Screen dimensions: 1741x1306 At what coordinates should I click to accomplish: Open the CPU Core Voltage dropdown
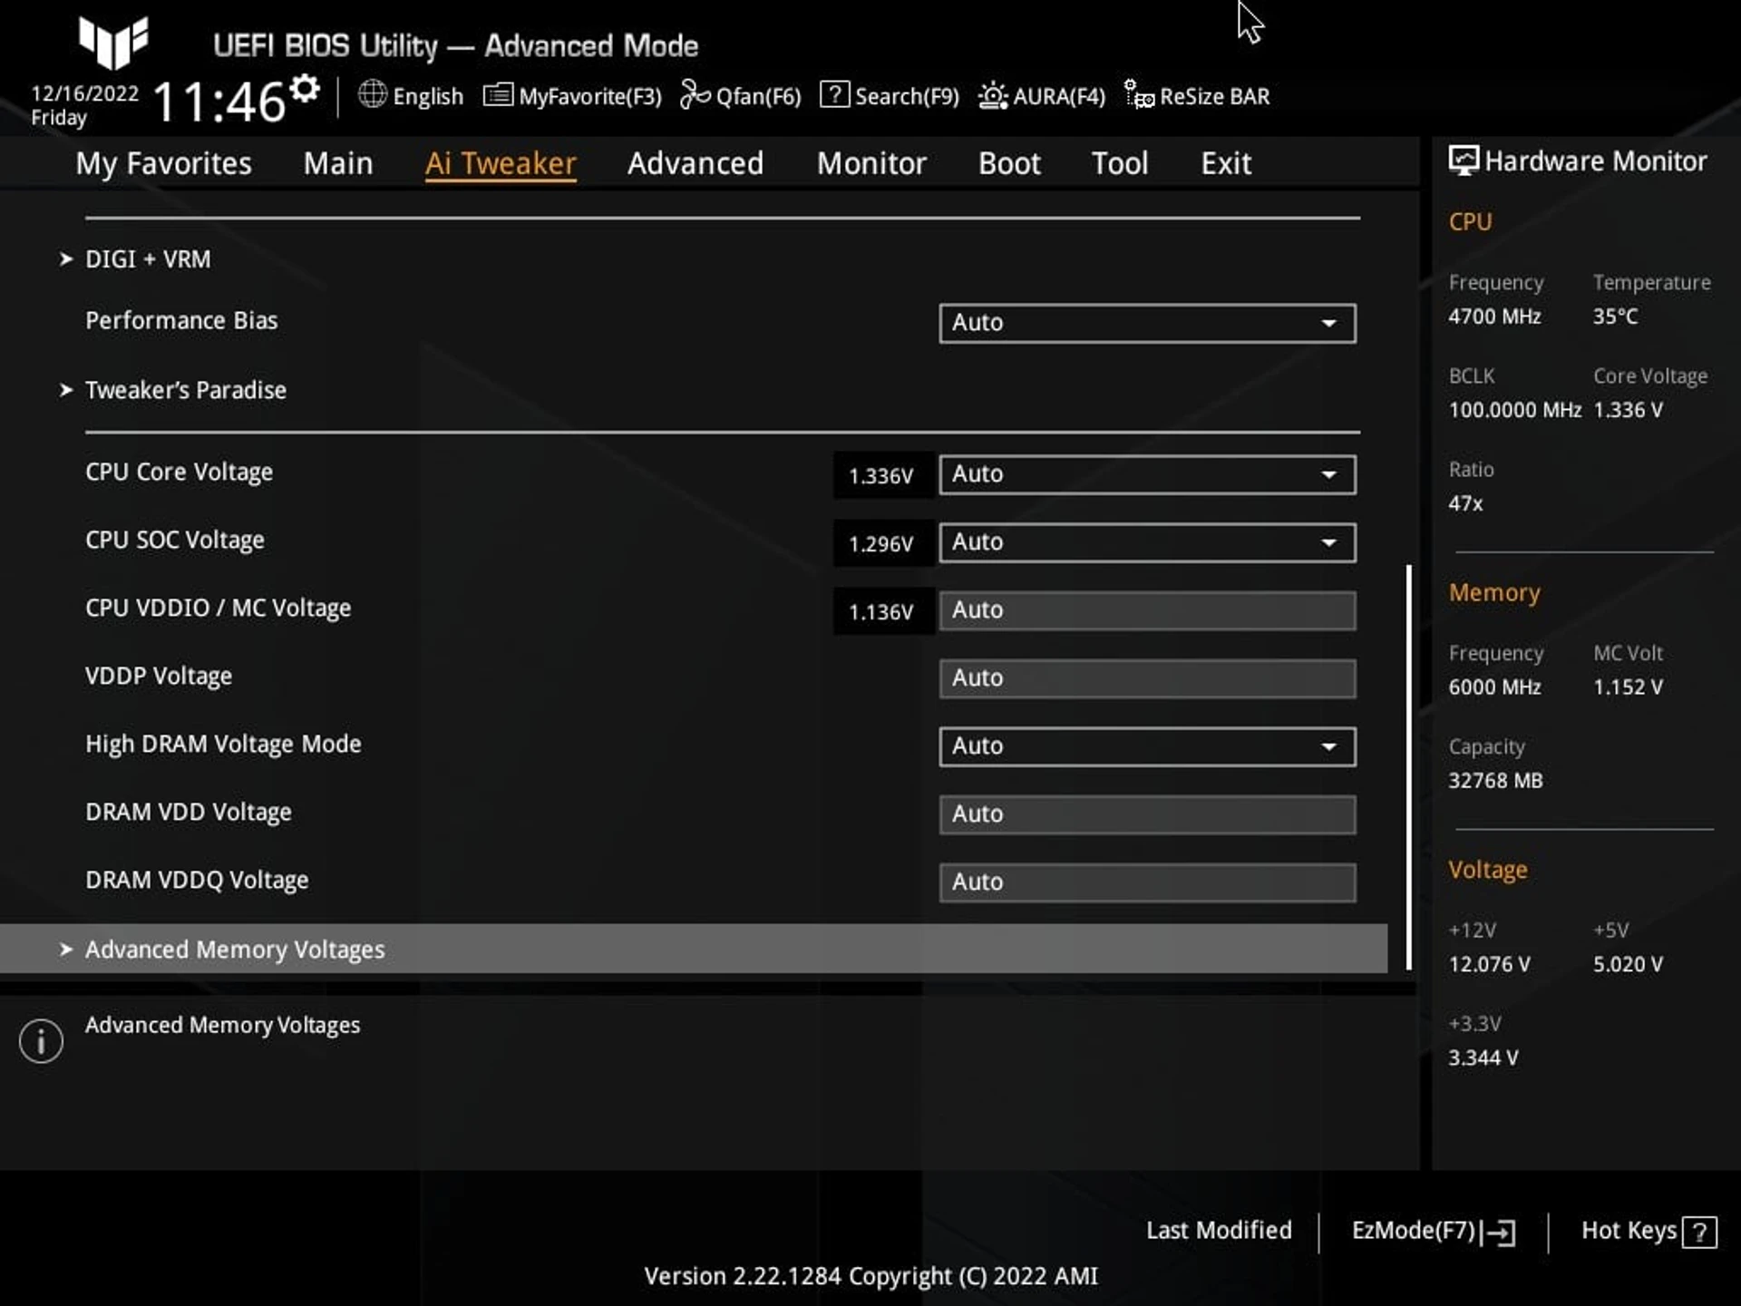(x=1147, y=474)
